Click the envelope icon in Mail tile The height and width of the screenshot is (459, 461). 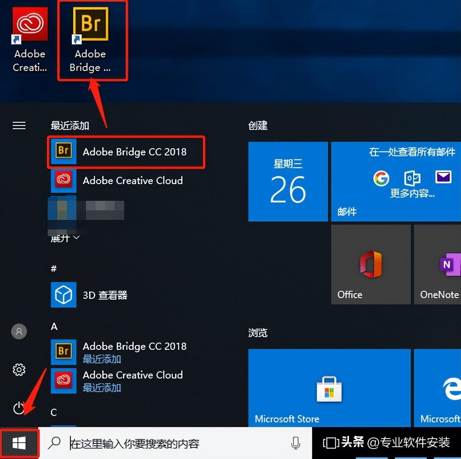443,177
